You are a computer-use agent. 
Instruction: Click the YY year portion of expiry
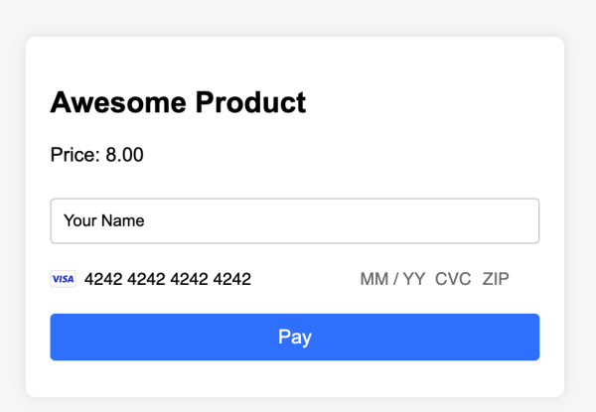pos(413,279)
